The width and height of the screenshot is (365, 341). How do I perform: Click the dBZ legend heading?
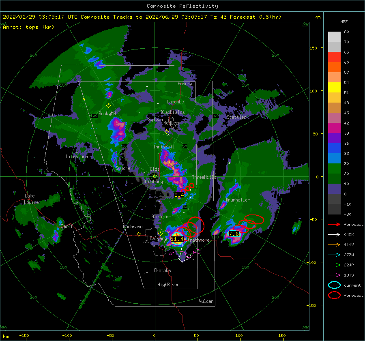click(344, 21)
